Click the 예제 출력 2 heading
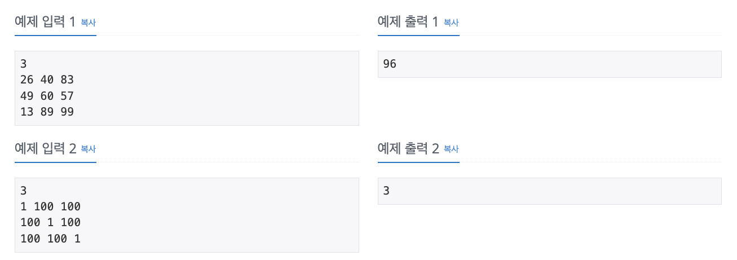This screenshot has height=260, width=737. (408, 149)
